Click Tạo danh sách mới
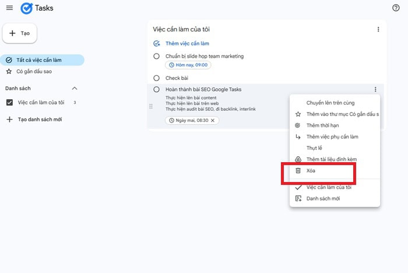Image resolution: width=408 pixels, height=273 pixels. pyautogui.click(x=40, y=120)
